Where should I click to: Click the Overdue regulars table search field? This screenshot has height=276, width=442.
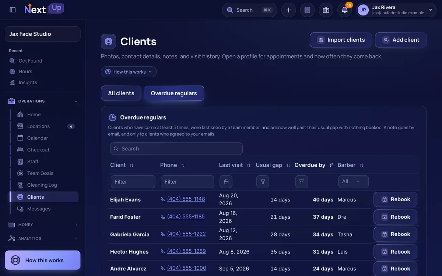coord(176,149)
